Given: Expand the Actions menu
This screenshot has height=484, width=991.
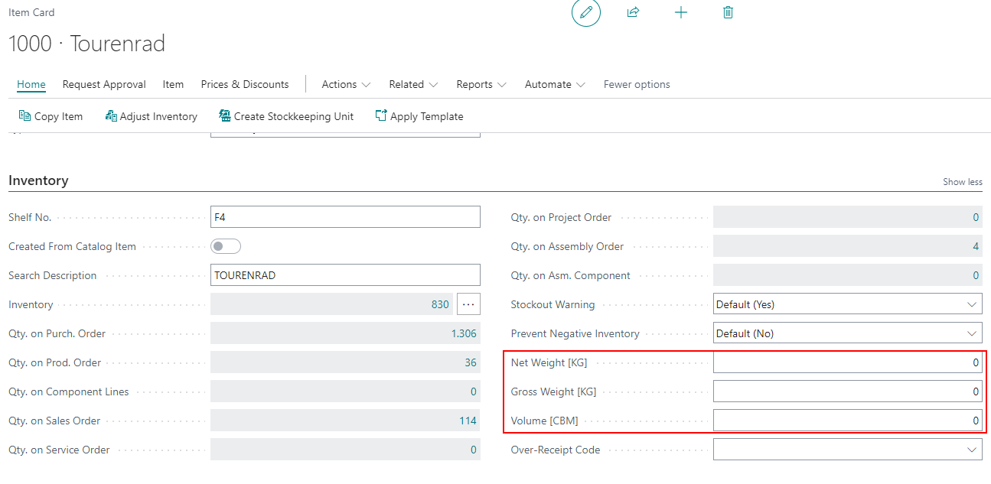Looking at the screenshot, I should [x=346, y=84].
